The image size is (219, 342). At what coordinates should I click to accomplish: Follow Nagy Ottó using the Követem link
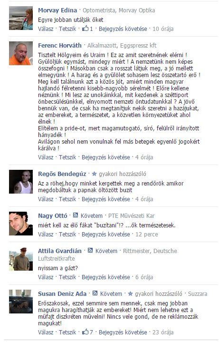(x=92, y=216)
